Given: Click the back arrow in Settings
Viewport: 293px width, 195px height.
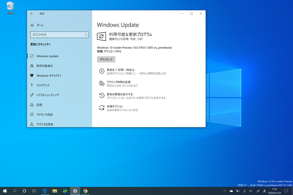Looking at the screenshot, I should point(31,13).
